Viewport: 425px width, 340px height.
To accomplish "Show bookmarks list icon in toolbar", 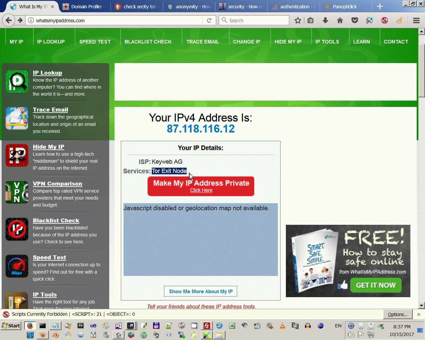I will tap(310, 20).
